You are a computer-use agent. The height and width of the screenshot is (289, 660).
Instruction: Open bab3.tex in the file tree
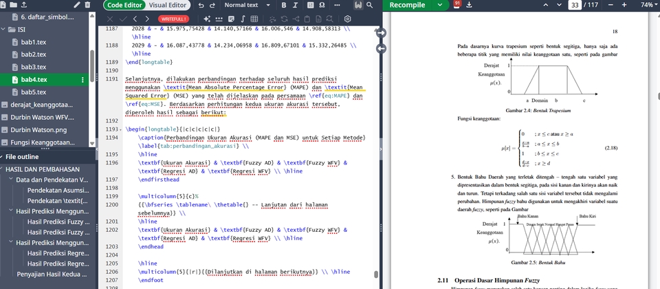33,67
